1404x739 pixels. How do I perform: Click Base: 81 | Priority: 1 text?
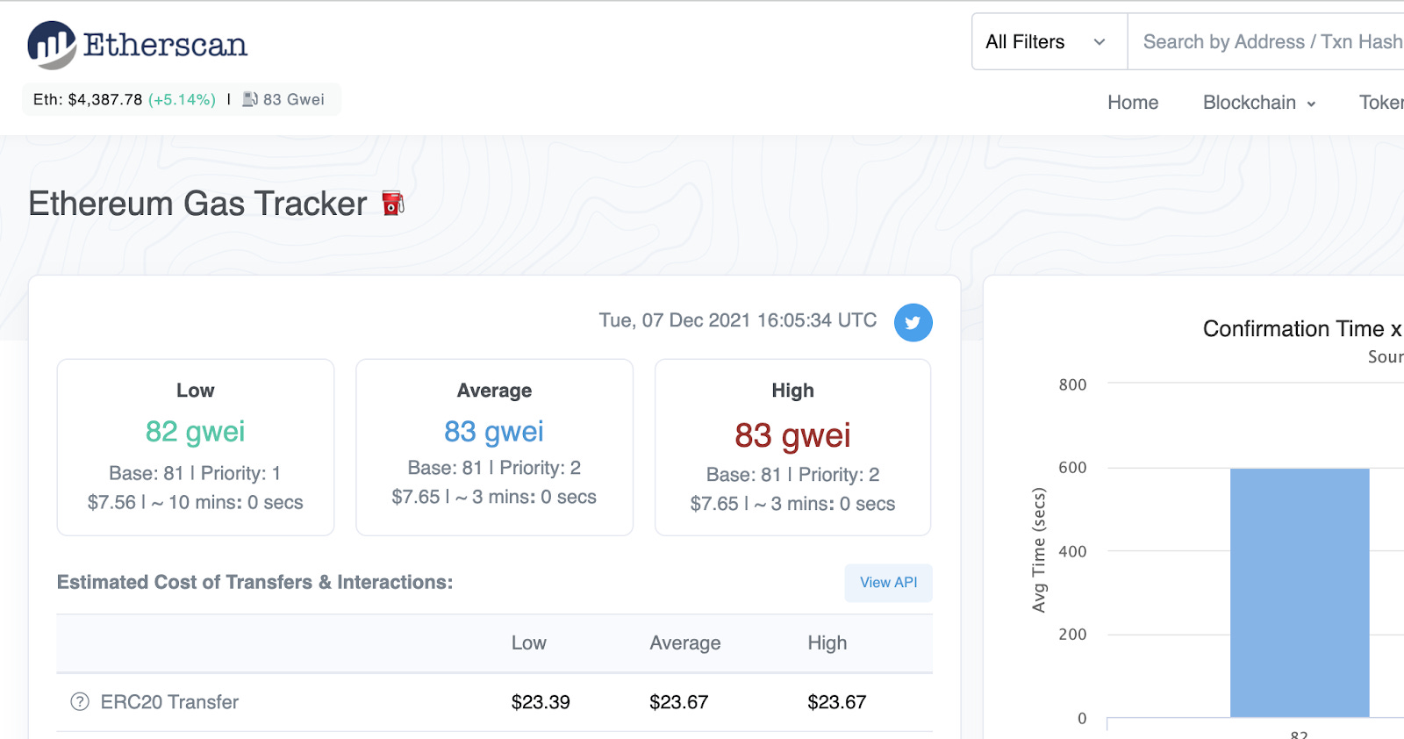point(195,474)
